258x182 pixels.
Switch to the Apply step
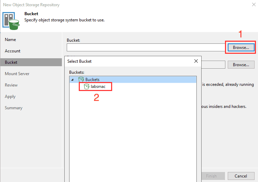tap(10, 97)
